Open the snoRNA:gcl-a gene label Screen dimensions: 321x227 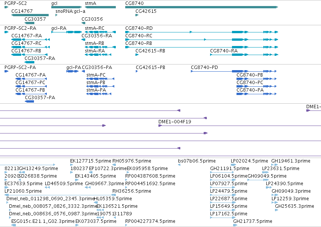(x=71, y=11)
